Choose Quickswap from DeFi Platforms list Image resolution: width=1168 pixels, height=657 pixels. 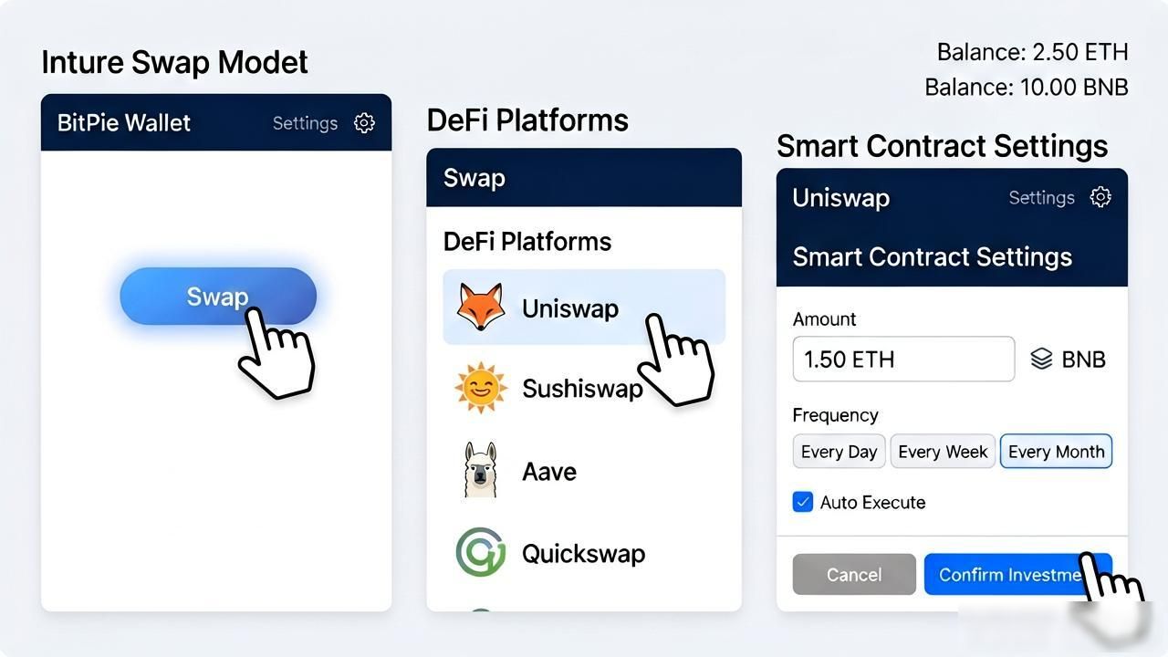(x=584, y=553)
